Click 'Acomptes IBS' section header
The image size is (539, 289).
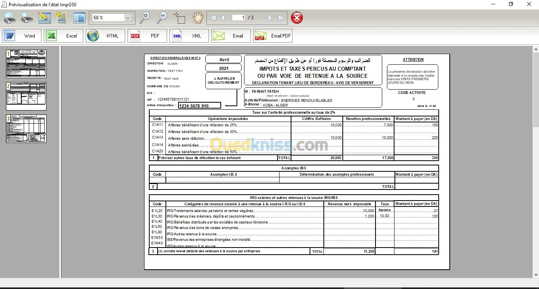click(x=294, y=168)
